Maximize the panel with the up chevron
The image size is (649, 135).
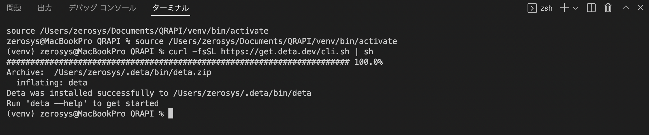[626, 8]
